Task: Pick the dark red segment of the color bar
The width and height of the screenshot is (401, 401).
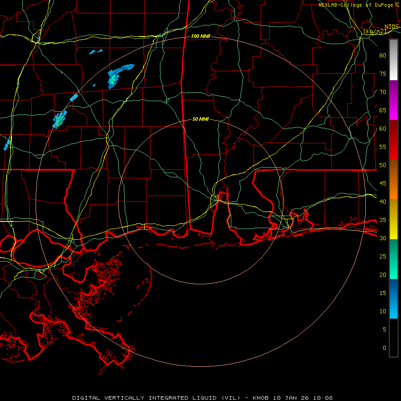Action: pyautogui.click(x=393, y=140)
